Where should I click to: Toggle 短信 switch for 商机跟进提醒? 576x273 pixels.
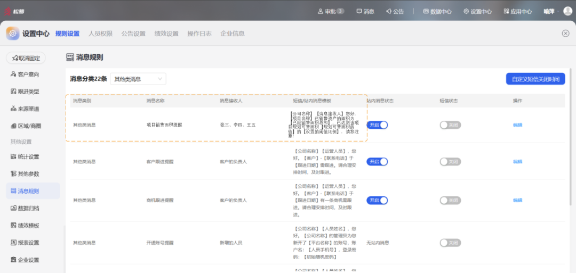tap(450, 201)
